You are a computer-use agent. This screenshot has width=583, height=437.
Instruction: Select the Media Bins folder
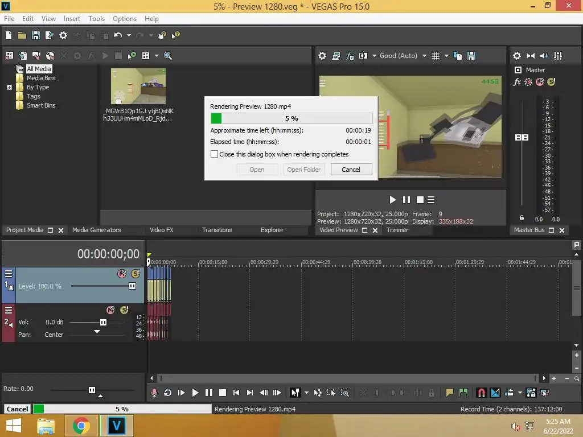tap(41, 78)
